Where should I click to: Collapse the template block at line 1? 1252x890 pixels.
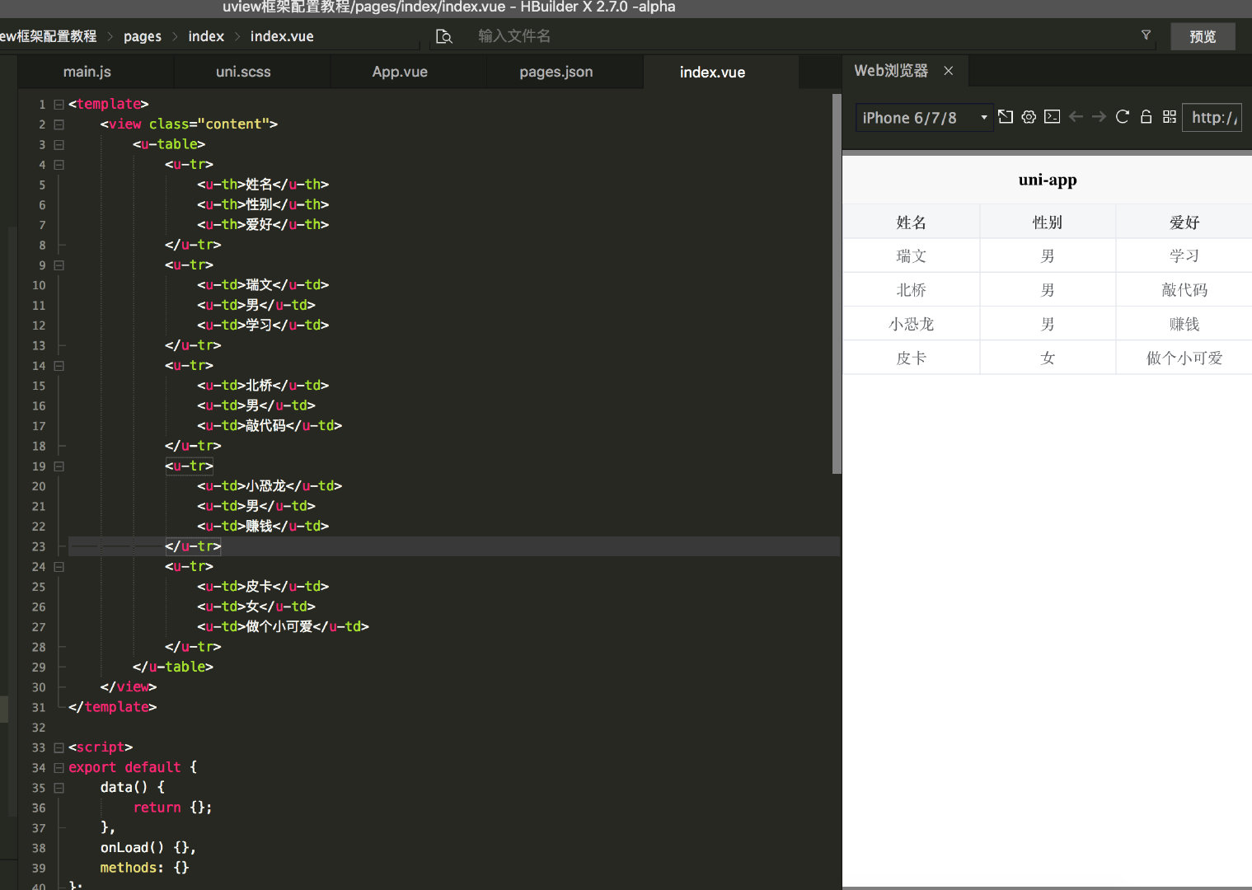[x=58, y=104]
